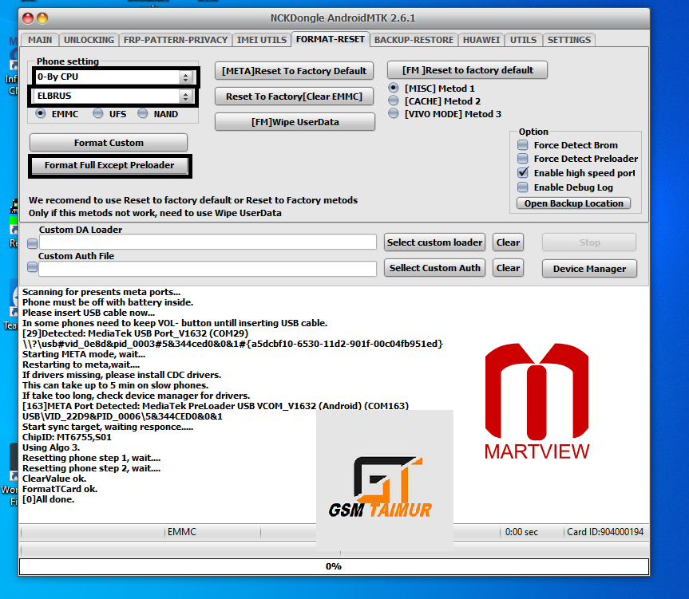Go to the FRP-PATTERN-PRIVACY tab
The height and width of the screenshot is (599, 689).
click(x=176, y=40)
